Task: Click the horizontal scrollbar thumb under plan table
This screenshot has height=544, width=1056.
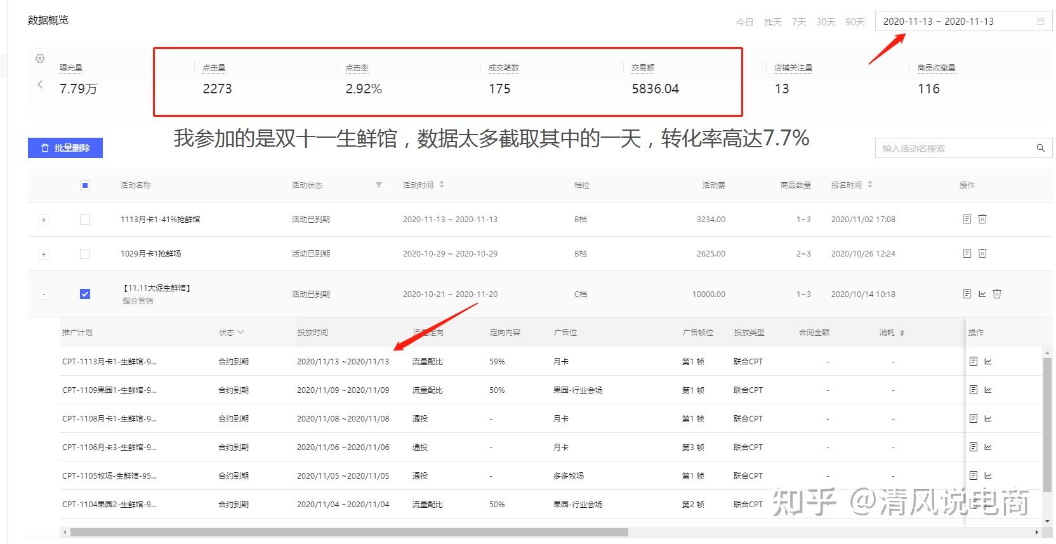Action: click(349, 532)
